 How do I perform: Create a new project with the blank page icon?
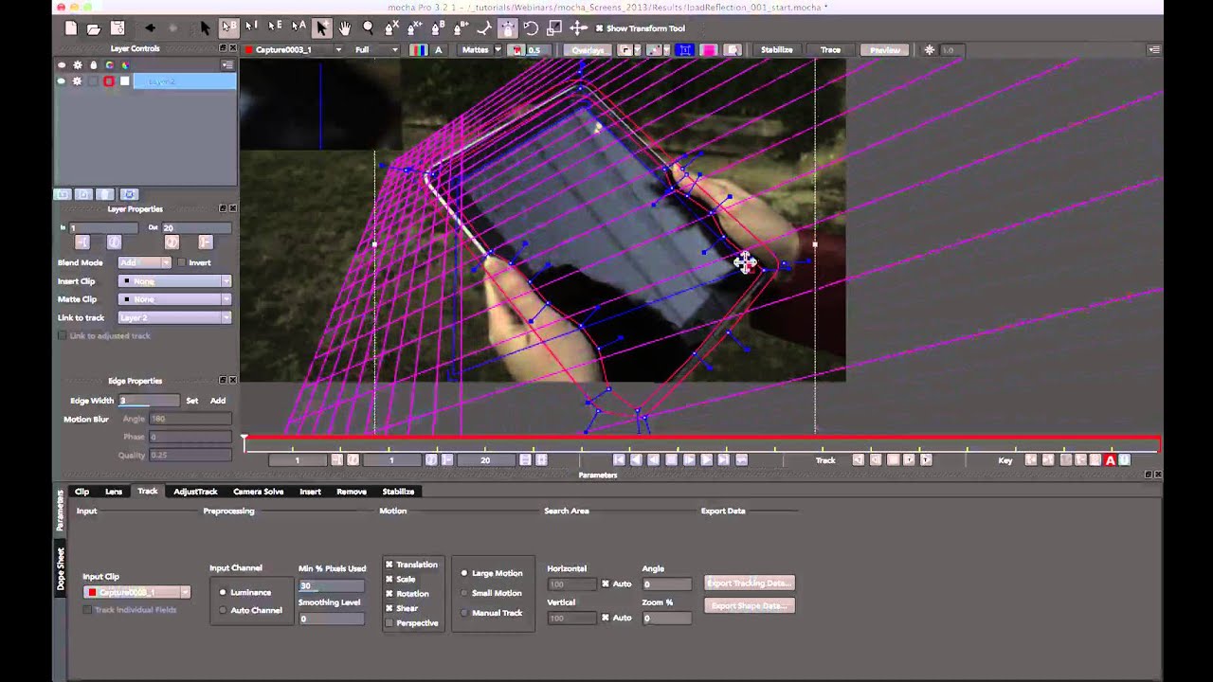click(71, 28)
